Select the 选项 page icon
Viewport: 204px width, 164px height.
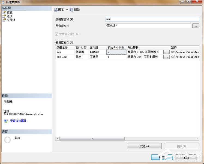click(x=4, y=16)
